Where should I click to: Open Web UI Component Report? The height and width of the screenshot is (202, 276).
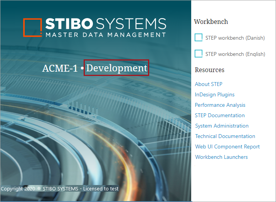coord(227,146)
